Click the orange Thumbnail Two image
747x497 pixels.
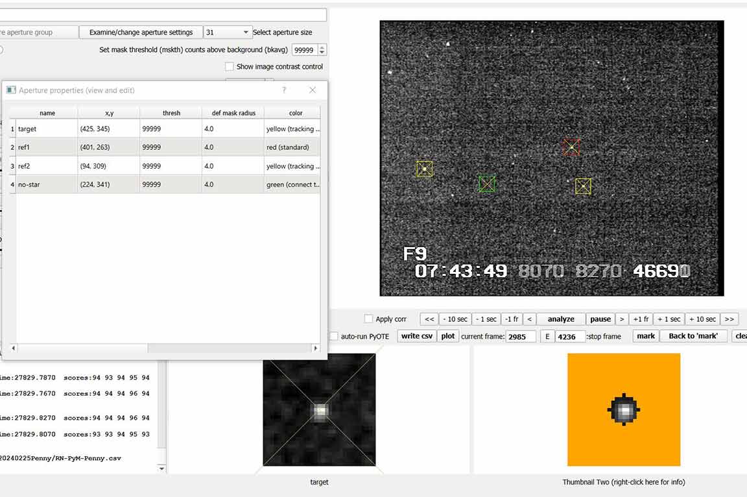624,410
